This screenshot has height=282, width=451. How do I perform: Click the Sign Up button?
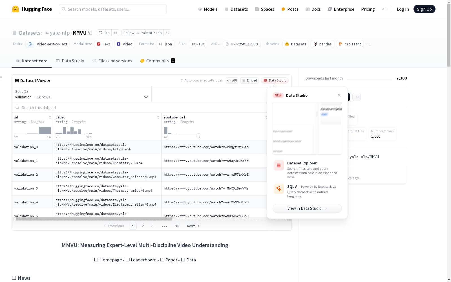pyautogui.click(x=425, y=9)
